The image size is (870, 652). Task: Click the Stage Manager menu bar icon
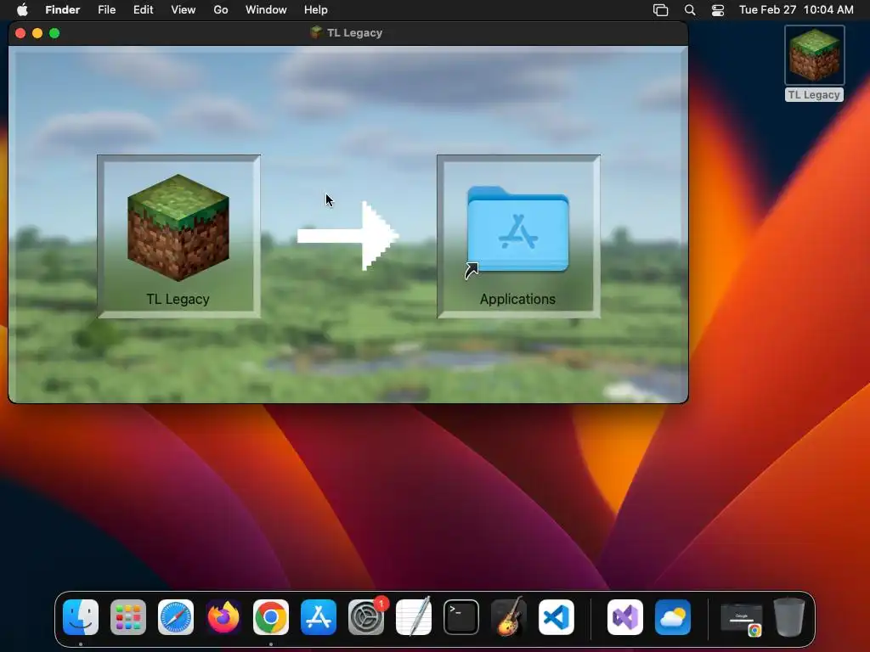(x=660, y=10)
